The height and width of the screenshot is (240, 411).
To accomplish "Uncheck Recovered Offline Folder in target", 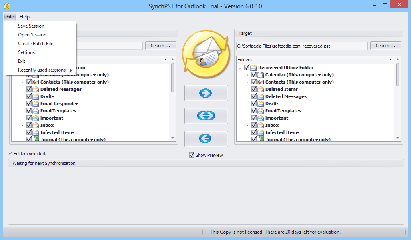I will click(x=247, y=67).
